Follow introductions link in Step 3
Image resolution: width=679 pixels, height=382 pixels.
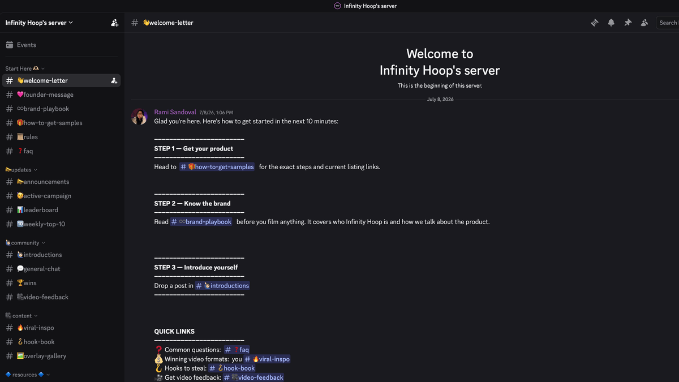(222, 286)
